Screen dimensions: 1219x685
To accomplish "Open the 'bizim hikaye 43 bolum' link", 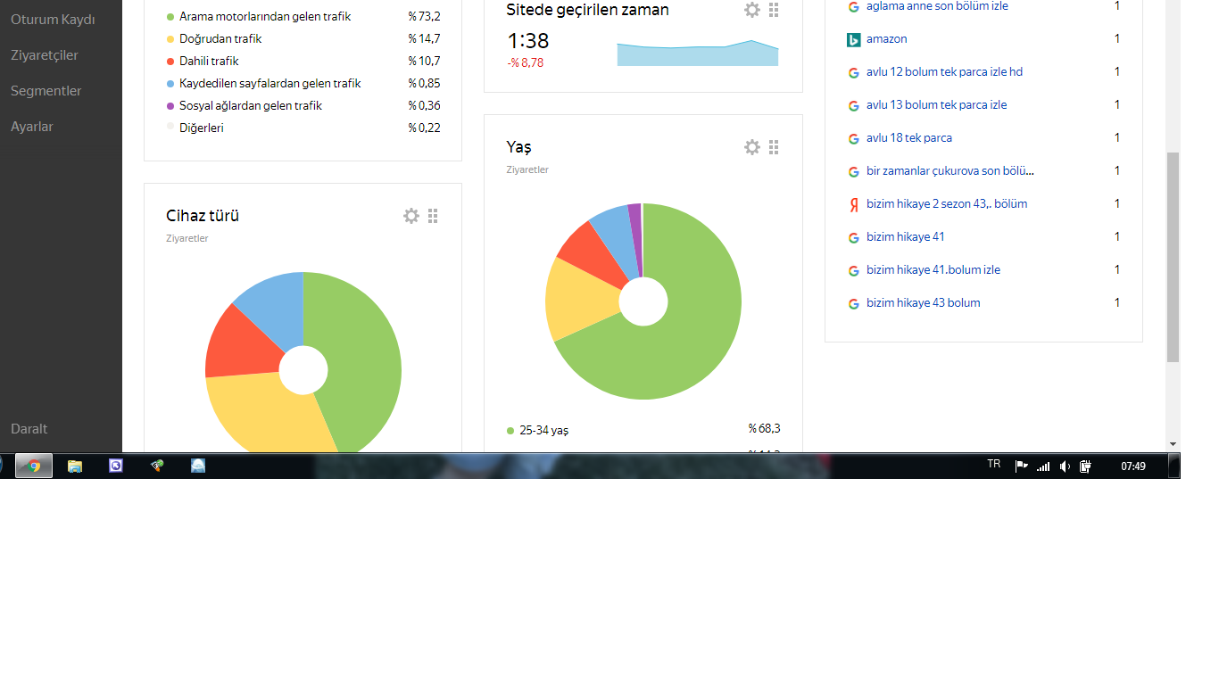I will (924, 303).
